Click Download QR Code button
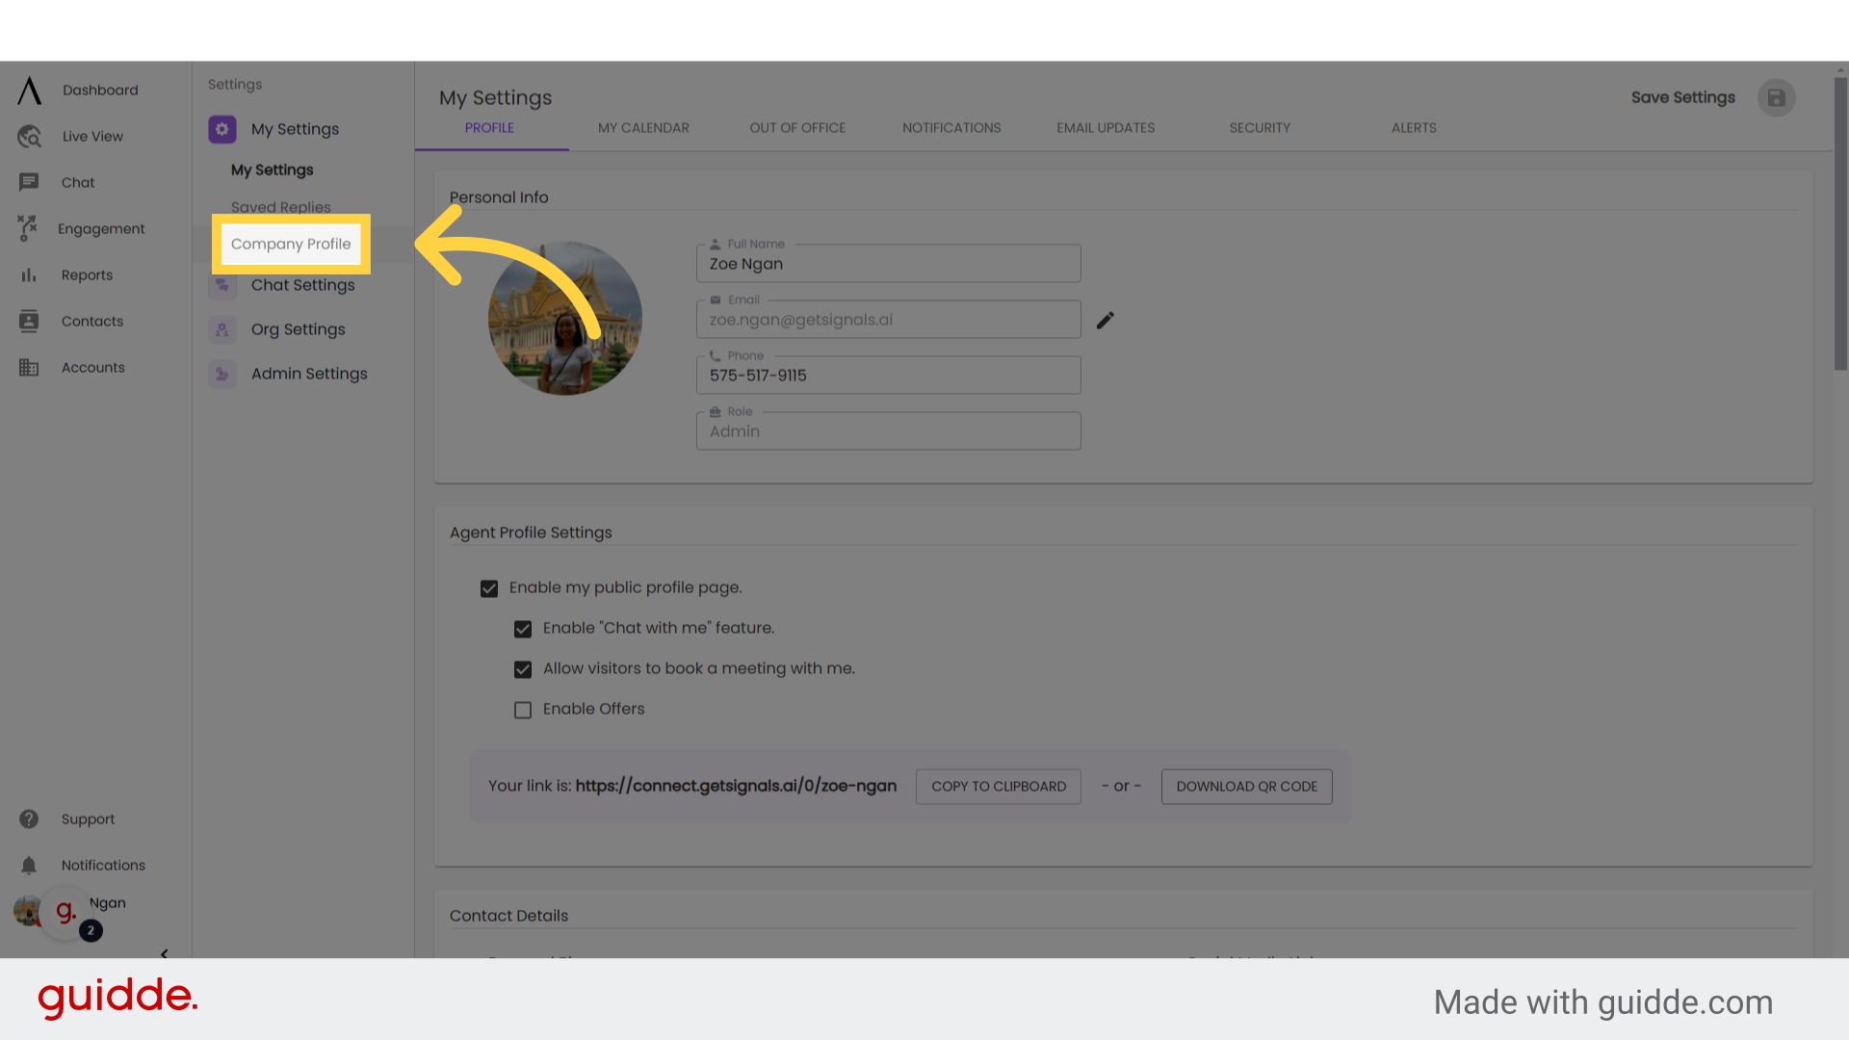1849x1040 pixels. [x=1247, y=787]
